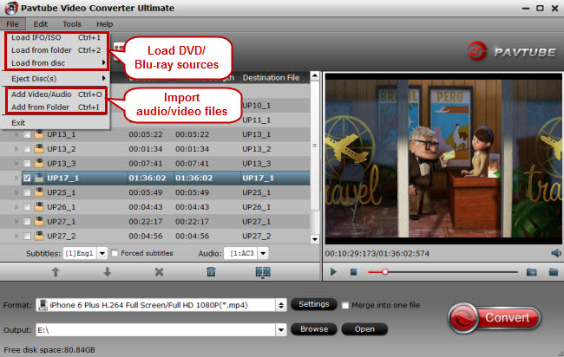Click the UP27_1 film clip icon
Screen dimensions: 564x357
tap(39, 222)
